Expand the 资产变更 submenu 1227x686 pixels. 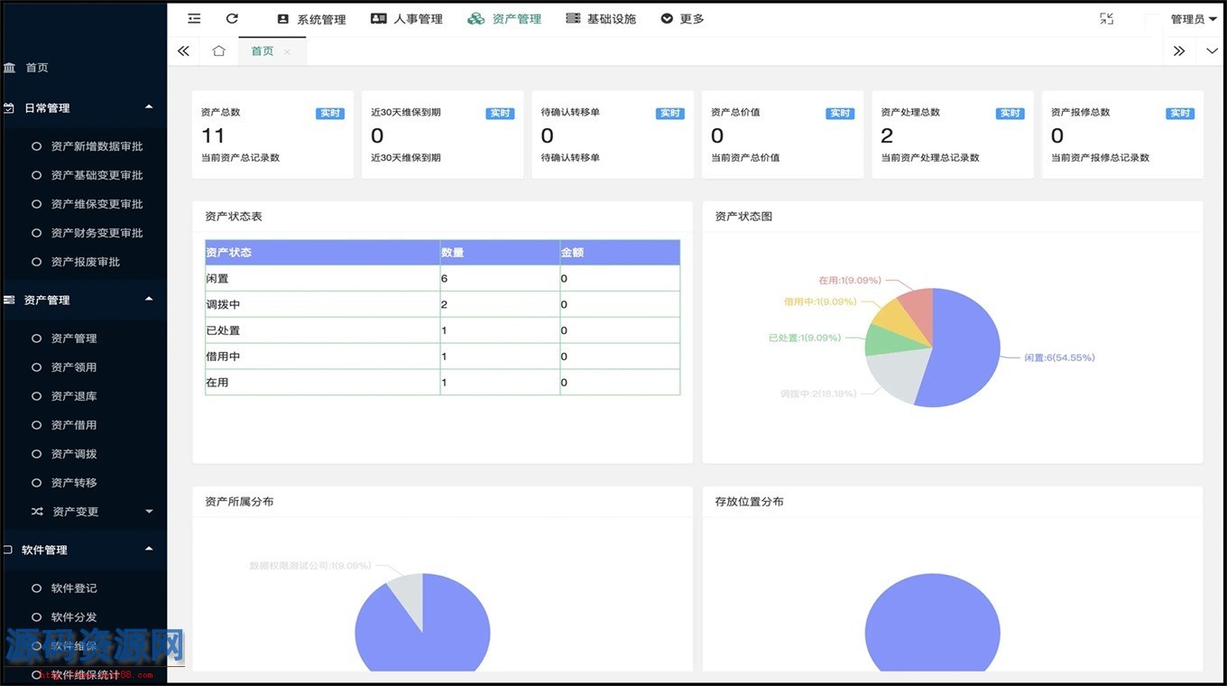click(149, 512)
